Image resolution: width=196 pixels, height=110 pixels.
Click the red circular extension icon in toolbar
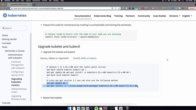click(x=150, y=8)
